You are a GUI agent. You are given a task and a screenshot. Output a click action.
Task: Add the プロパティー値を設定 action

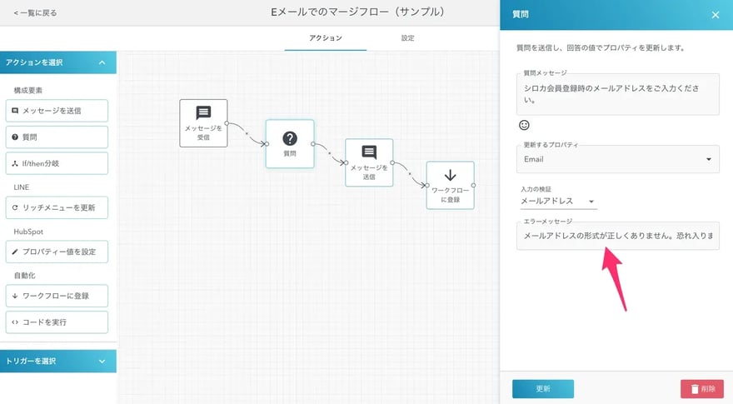click(58, 251)
